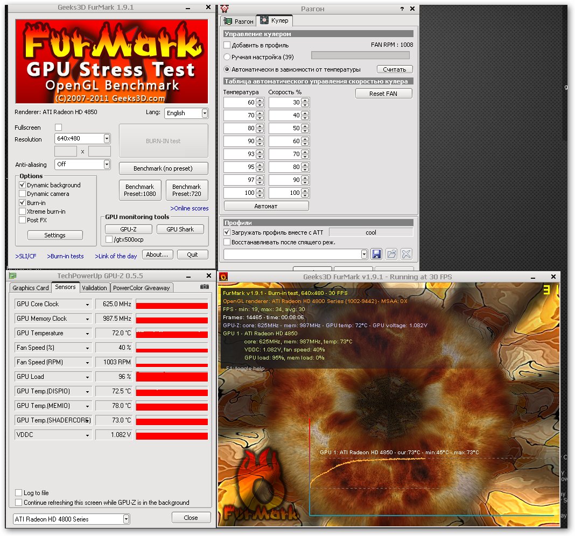Open the Resolution 640x480 dropdown
This screenshot has width=575, height=536.
click(x=107, y=139)
